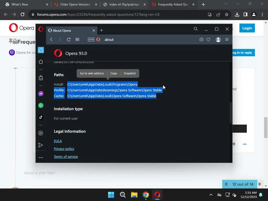Open Chrome's profile avatar icon

(x=254, y=15)
